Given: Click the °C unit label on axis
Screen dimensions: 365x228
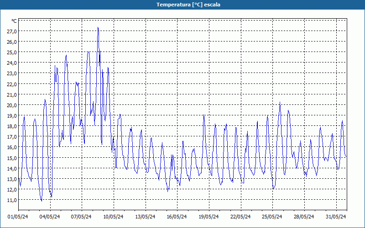Looking at the screenshot, I should [14, 21].
